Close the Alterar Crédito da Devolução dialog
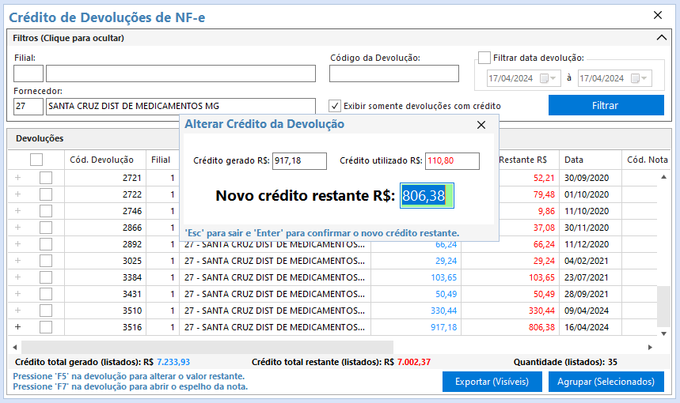Viewport: 680px width, 403px height. click(481, 125)
